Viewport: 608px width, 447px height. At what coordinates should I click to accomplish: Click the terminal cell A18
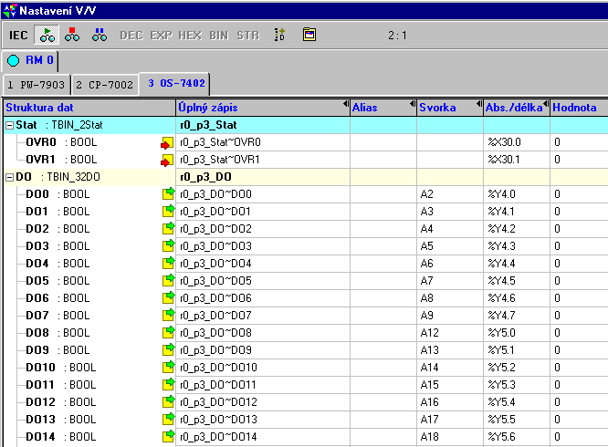450,437
